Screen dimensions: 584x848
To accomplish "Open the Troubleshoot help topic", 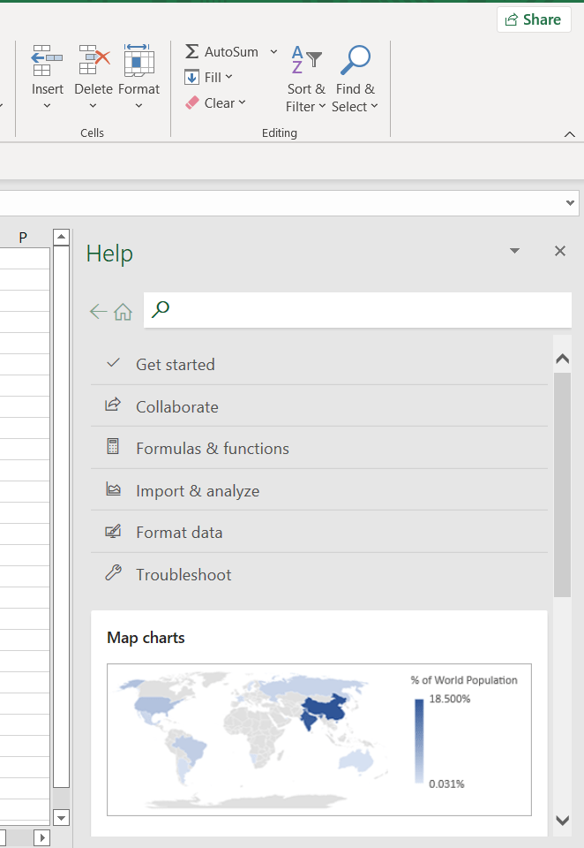I will [x=183, y=574].
